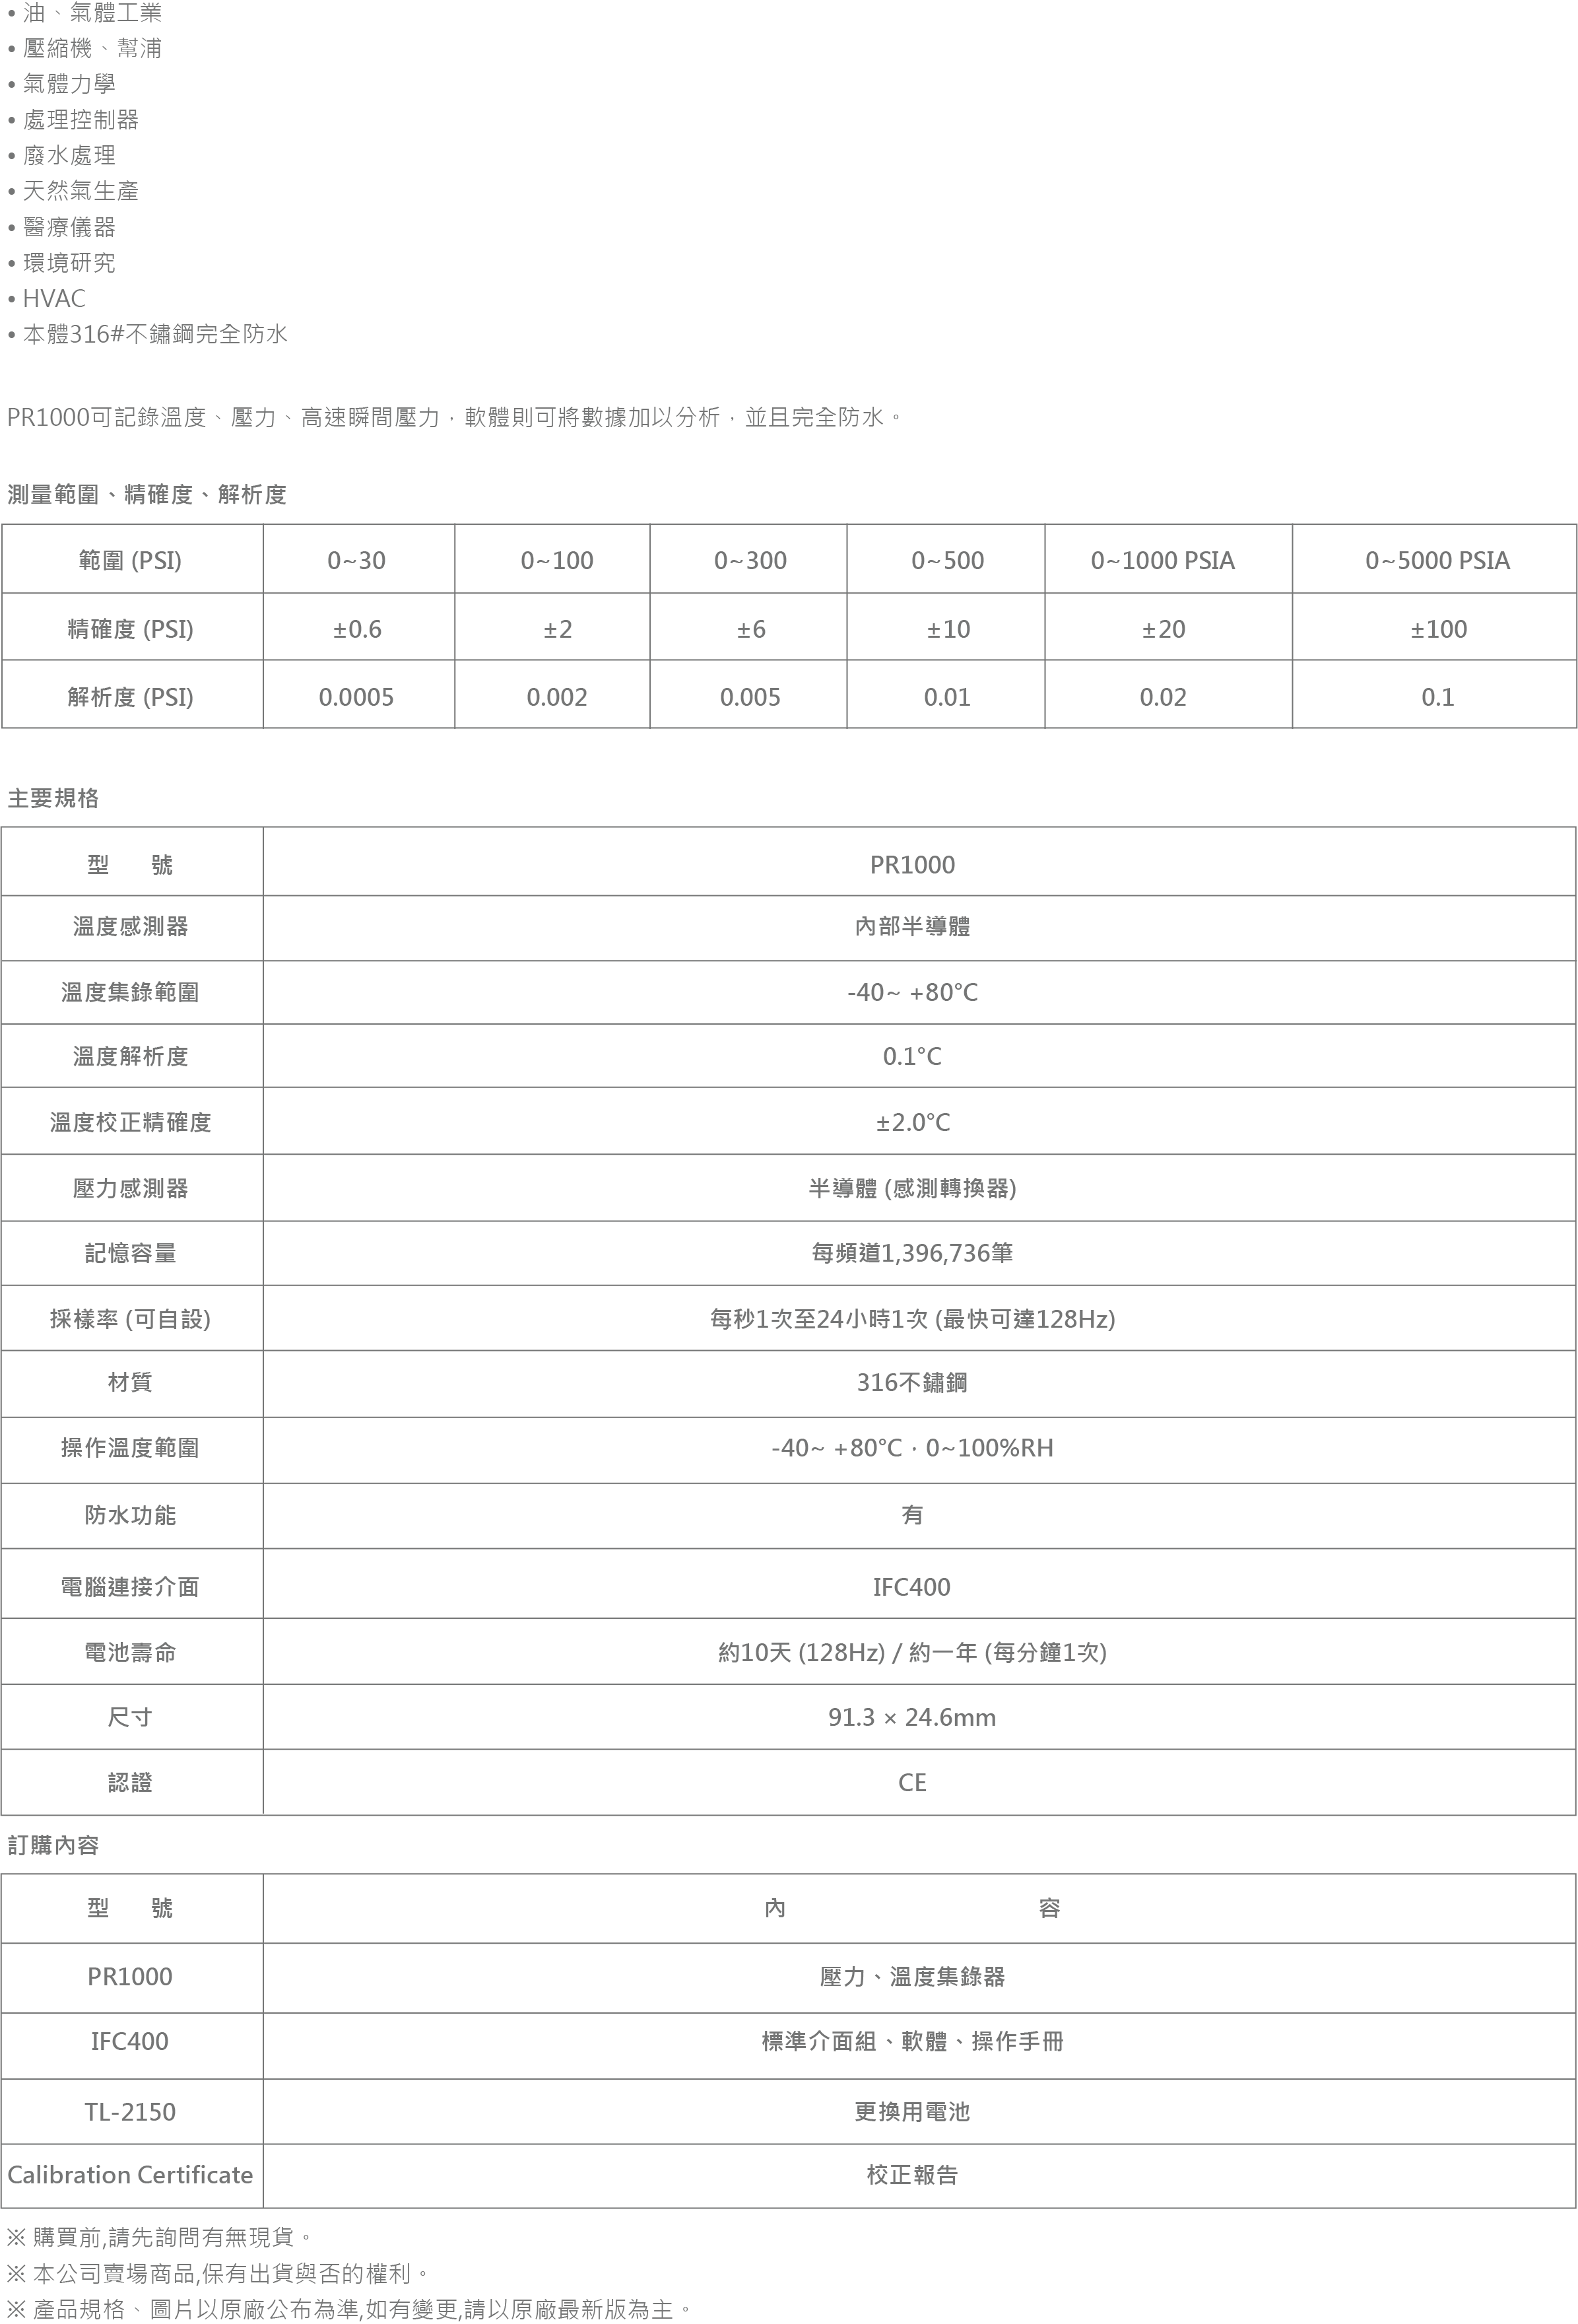Select the 處理控制器 bullet
Screen dimensions: 1578x2324
tap(81, 120)
